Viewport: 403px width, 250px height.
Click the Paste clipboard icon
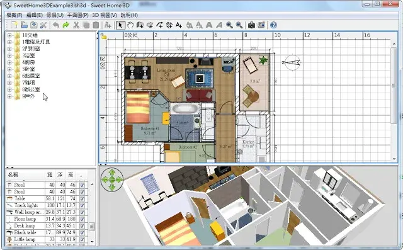[x=96, y=25]
